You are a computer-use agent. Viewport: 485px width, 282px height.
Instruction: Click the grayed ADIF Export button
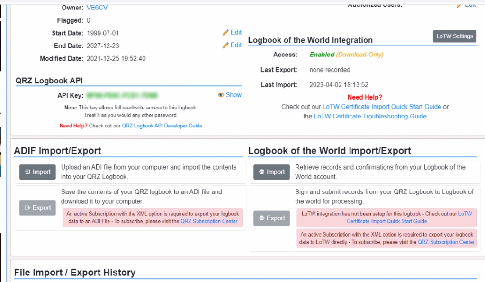pyautogui.click(x=37, y=208)
